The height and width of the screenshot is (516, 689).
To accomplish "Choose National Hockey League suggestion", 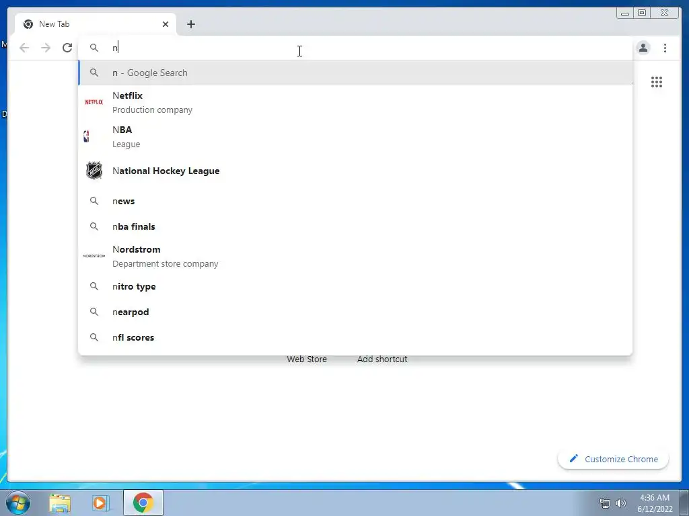I will 355,171.
